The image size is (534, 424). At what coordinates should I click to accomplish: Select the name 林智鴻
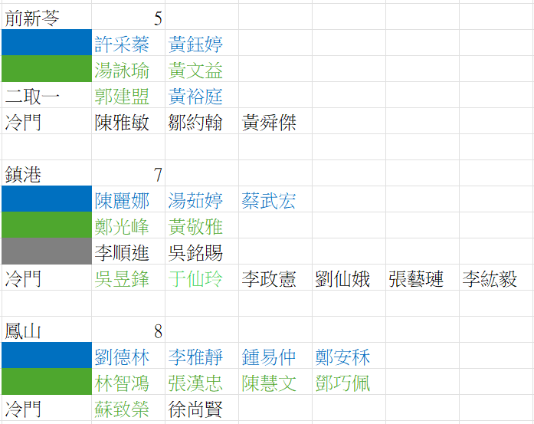tap(122, 383)
